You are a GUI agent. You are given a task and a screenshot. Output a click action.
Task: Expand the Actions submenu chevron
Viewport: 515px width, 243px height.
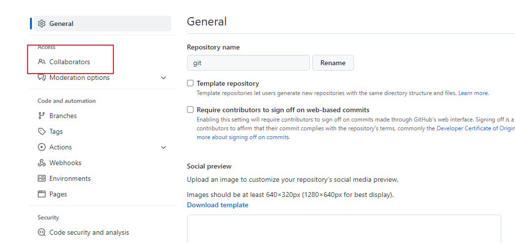coord(163,147)
